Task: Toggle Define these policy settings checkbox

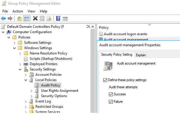Action: (x=105, y=80)
